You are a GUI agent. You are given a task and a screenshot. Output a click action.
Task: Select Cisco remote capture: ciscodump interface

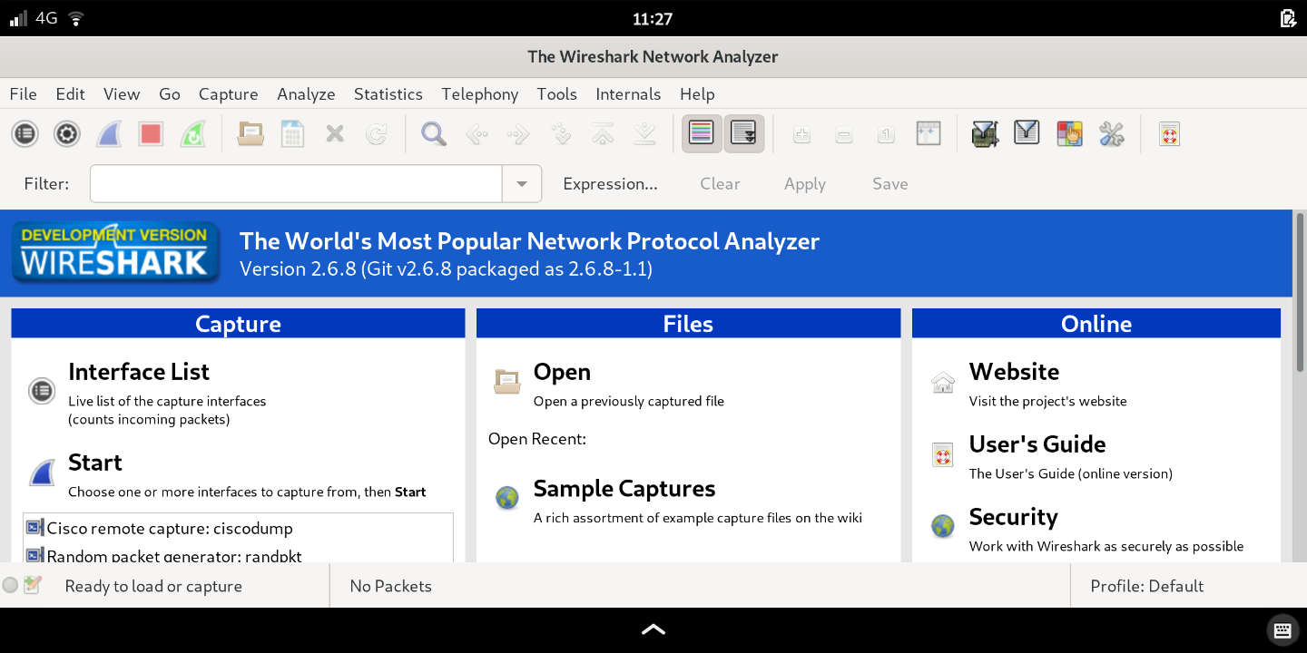[170, 528]
